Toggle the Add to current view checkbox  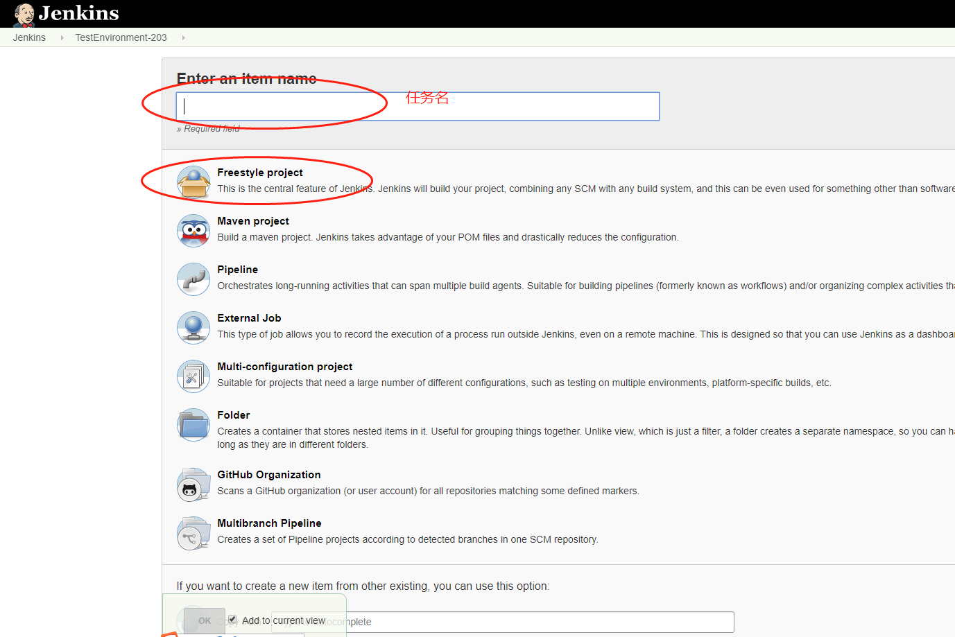pyautogui.click(x=232, y=620)
